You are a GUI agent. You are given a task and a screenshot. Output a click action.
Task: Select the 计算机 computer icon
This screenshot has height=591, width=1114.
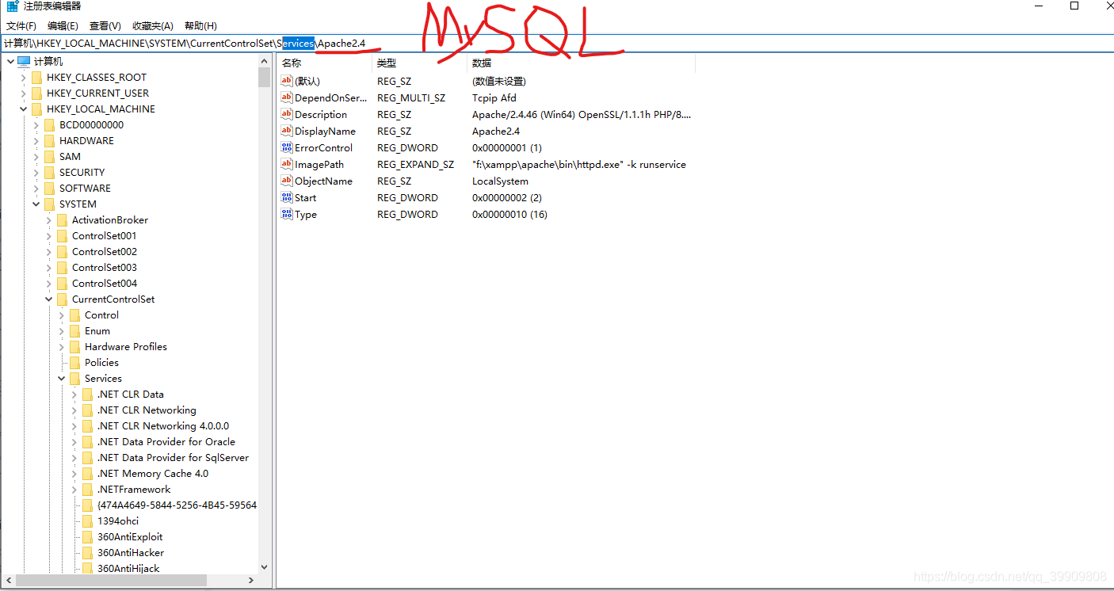tap(24, 61)
